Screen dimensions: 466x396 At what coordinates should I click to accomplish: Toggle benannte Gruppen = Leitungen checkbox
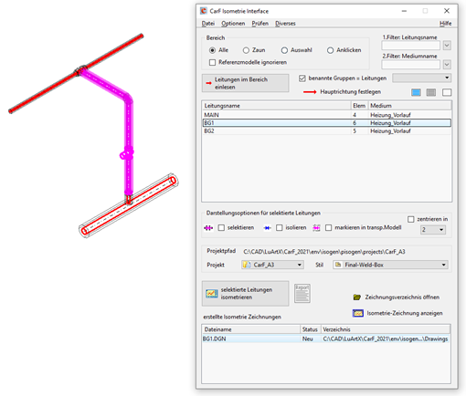302,78
